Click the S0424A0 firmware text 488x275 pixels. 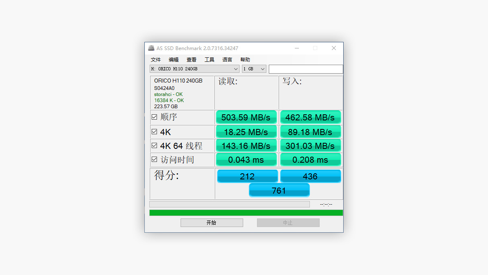[x=164, y=88]
